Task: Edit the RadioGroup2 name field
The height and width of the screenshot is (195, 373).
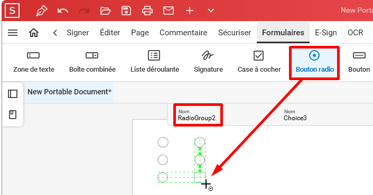Action: point(198,115)
